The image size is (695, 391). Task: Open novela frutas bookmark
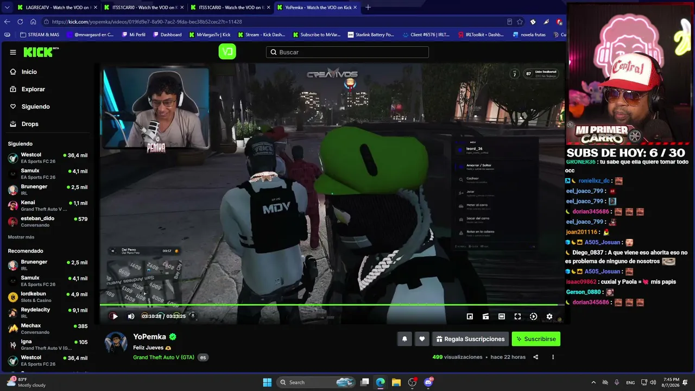point(529,35)
